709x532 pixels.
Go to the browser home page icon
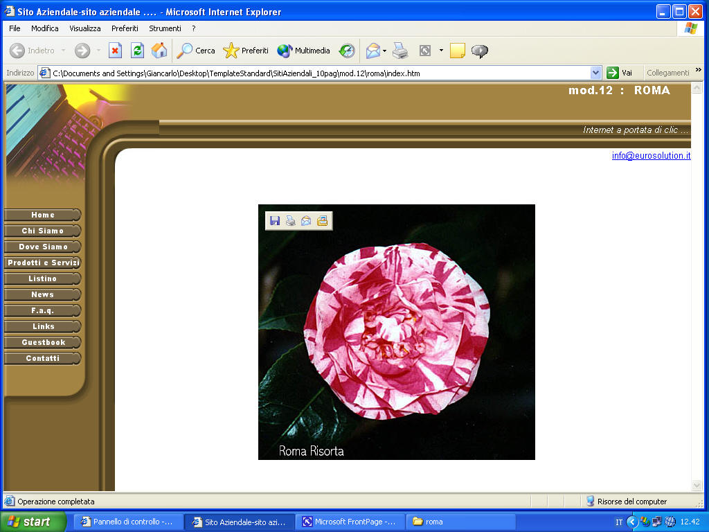point(159,51)
